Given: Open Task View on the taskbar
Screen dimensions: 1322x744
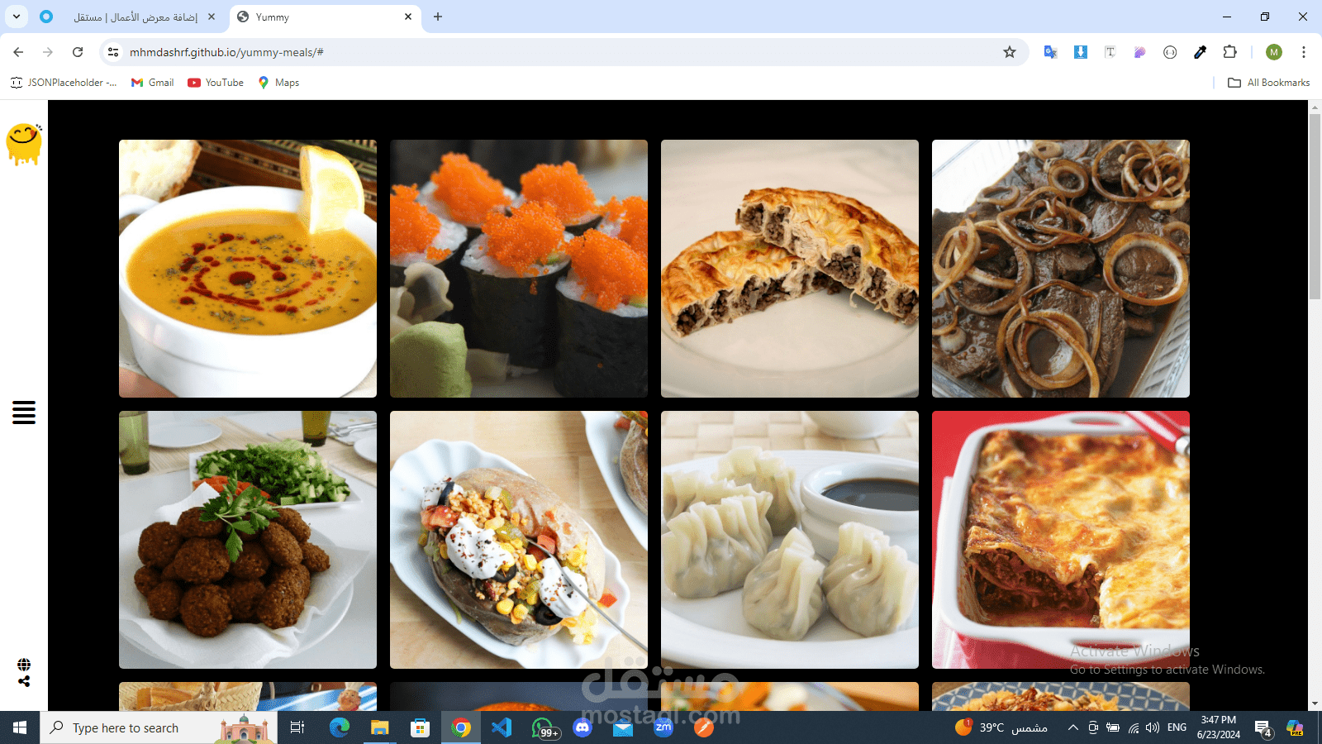Looking at the screenshot, I should coord(297,727).
